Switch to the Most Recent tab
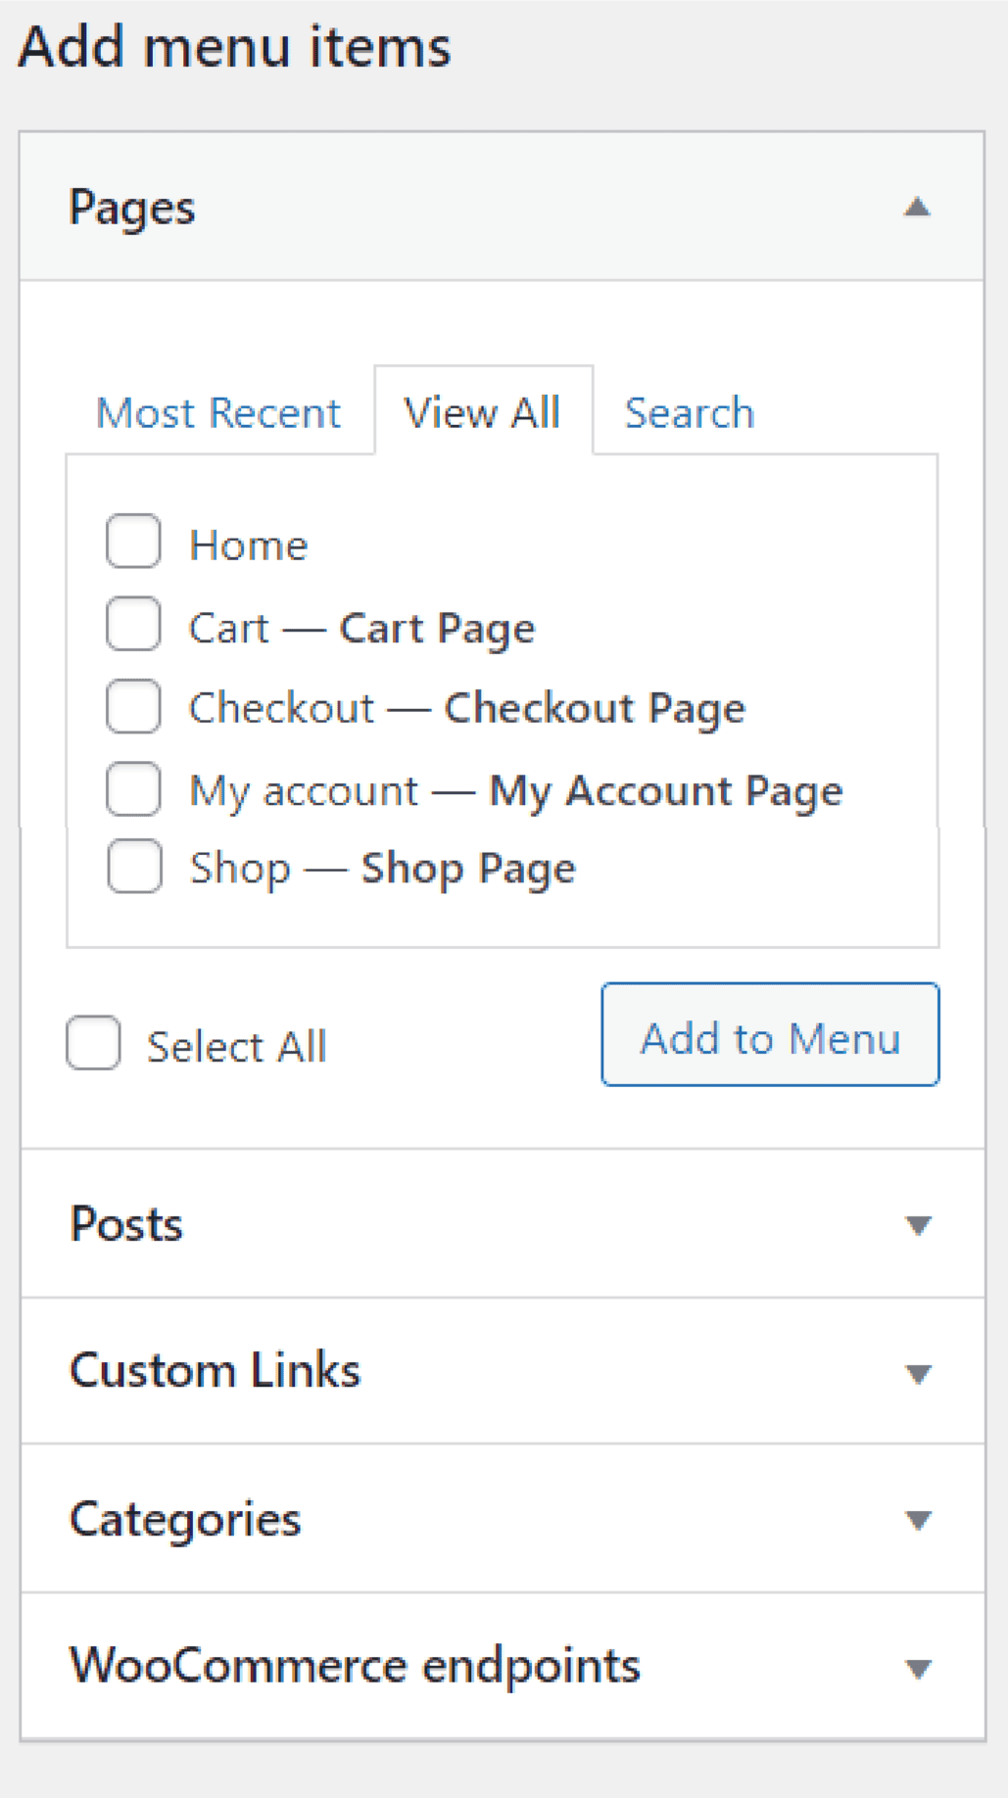Viewport: 1008px width, 1798px height. (x=218, y=412)
